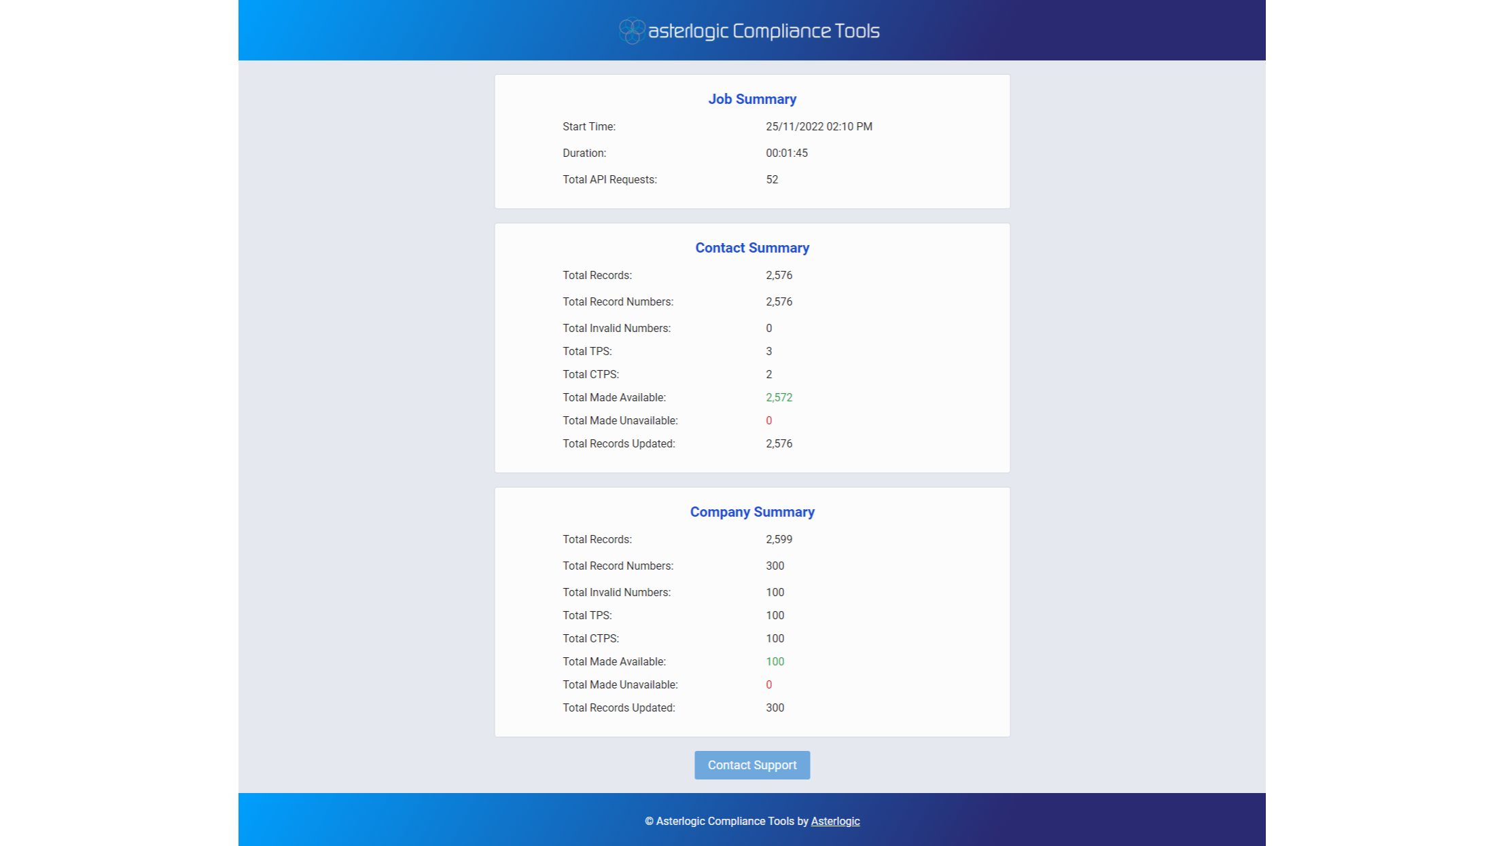Open the Asterlogic footer link
1505x846 pixels.
[x=835, y=821]
